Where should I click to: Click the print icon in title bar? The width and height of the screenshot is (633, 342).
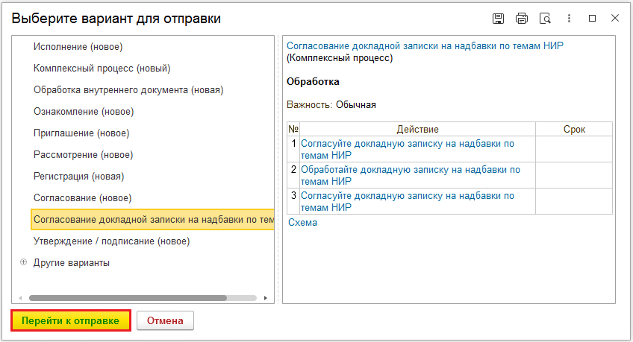click(522, 19)
